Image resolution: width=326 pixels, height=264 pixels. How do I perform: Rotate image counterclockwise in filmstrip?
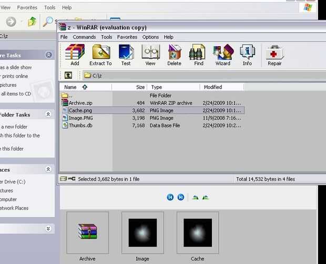pyautogui.click(x=206, y=197)
